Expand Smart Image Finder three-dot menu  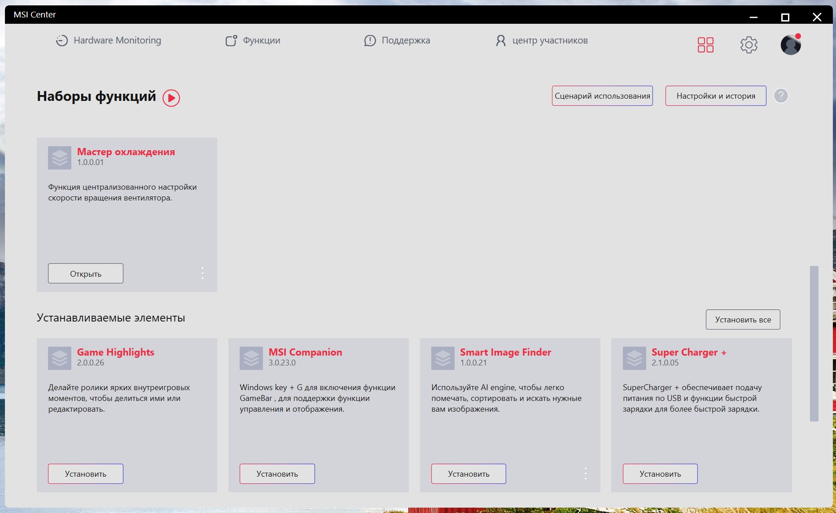[x=586, y=474]
